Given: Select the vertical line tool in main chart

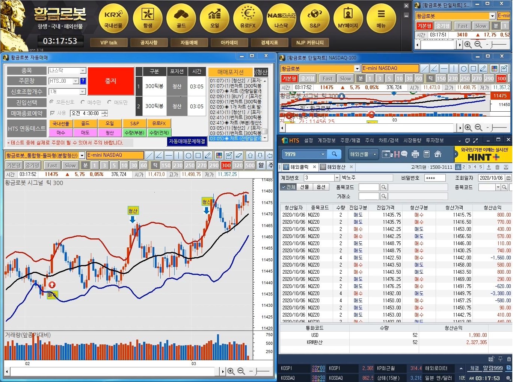Looking at the screenshot, I should pyautogui.click(x=179, y=155).
